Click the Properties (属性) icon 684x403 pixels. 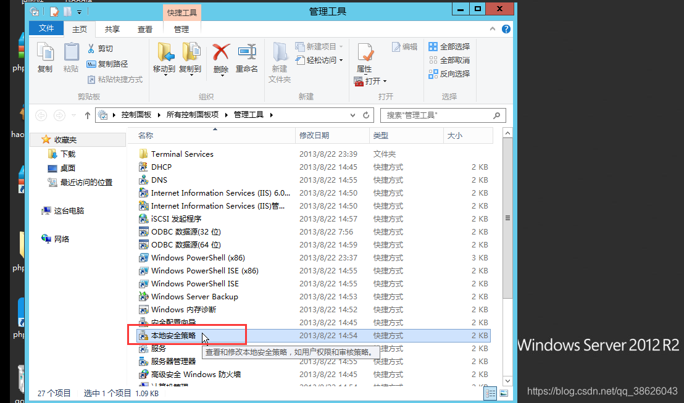point(365,52)
